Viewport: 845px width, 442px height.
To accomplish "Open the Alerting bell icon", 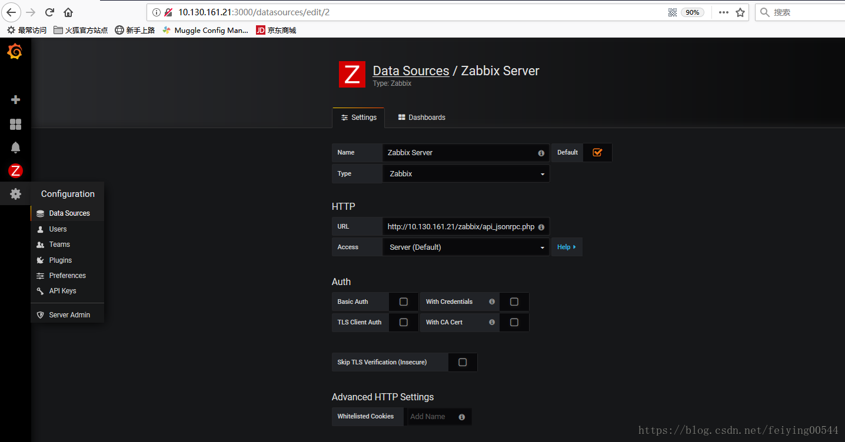I will click(x=16, y=148).
